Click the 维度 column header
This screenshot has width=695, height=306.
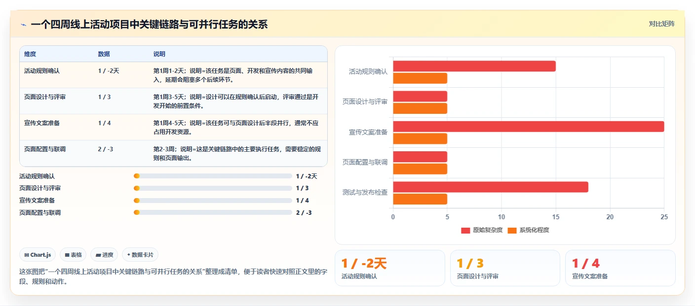click(30, 54)
